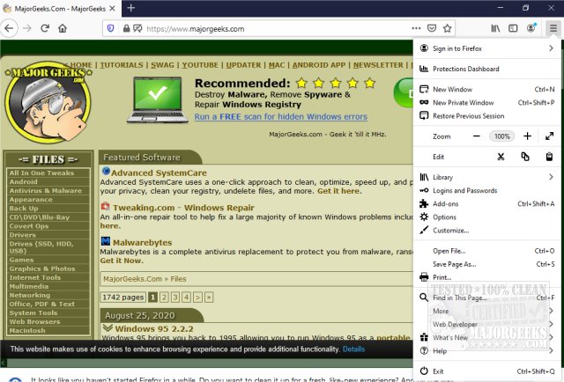Open TUTORIALS in the site nav
The height and width of the screenshot is (382, 564).
point(122,65)
